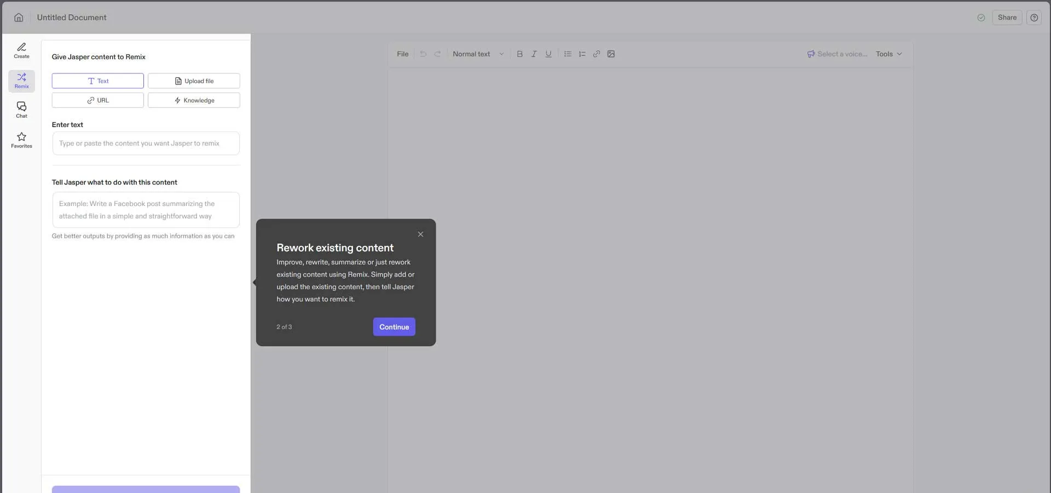Click the Continue button in the tooltip

[x=394, y=327]
